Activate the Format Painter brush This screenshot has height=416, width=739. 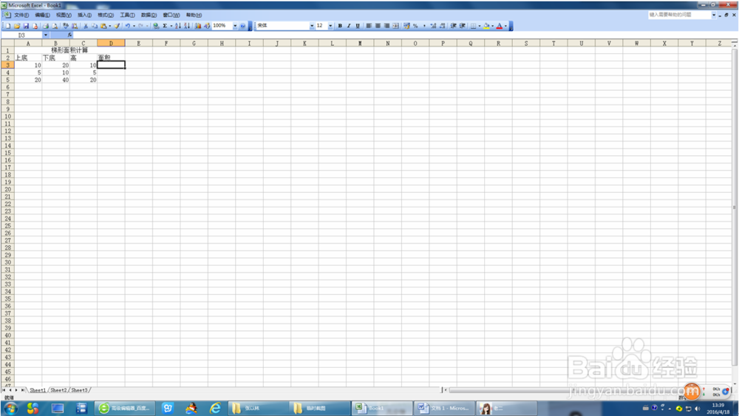click(x=117, y=26)
